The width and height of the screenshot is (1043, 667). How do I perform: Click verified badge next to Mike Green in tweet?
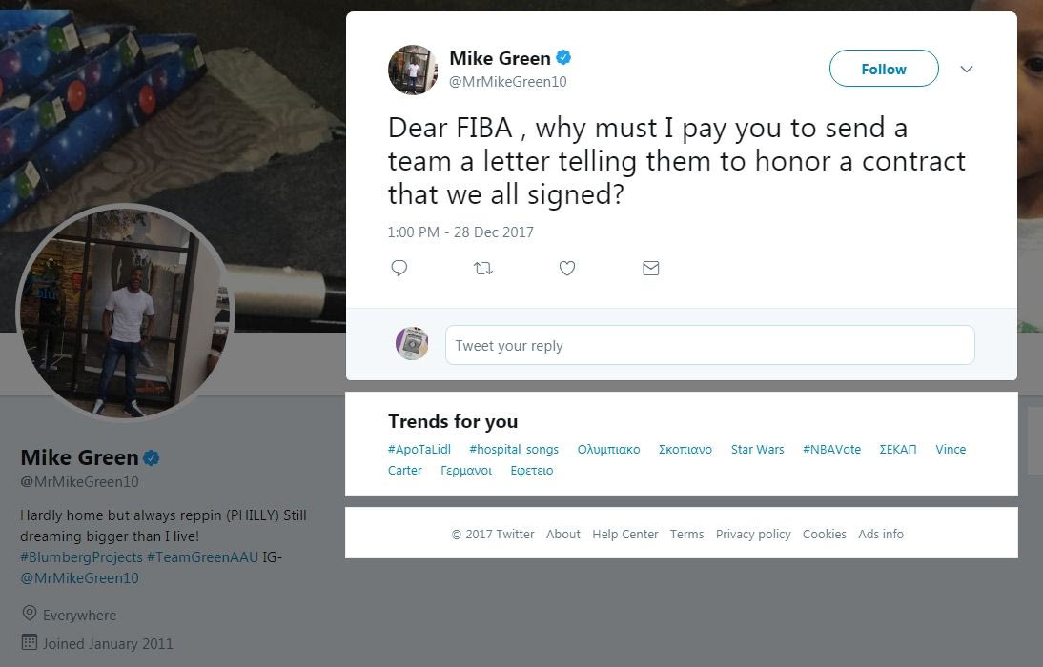pyautogui.click(x=563, y=58)
